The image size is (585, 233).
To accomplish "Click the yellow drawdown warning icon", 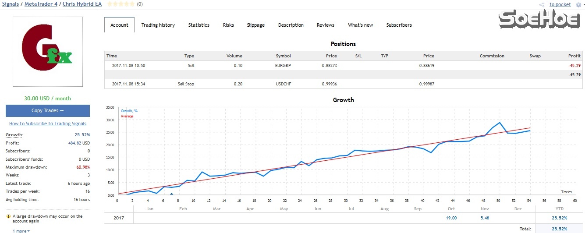I will 8,216.
